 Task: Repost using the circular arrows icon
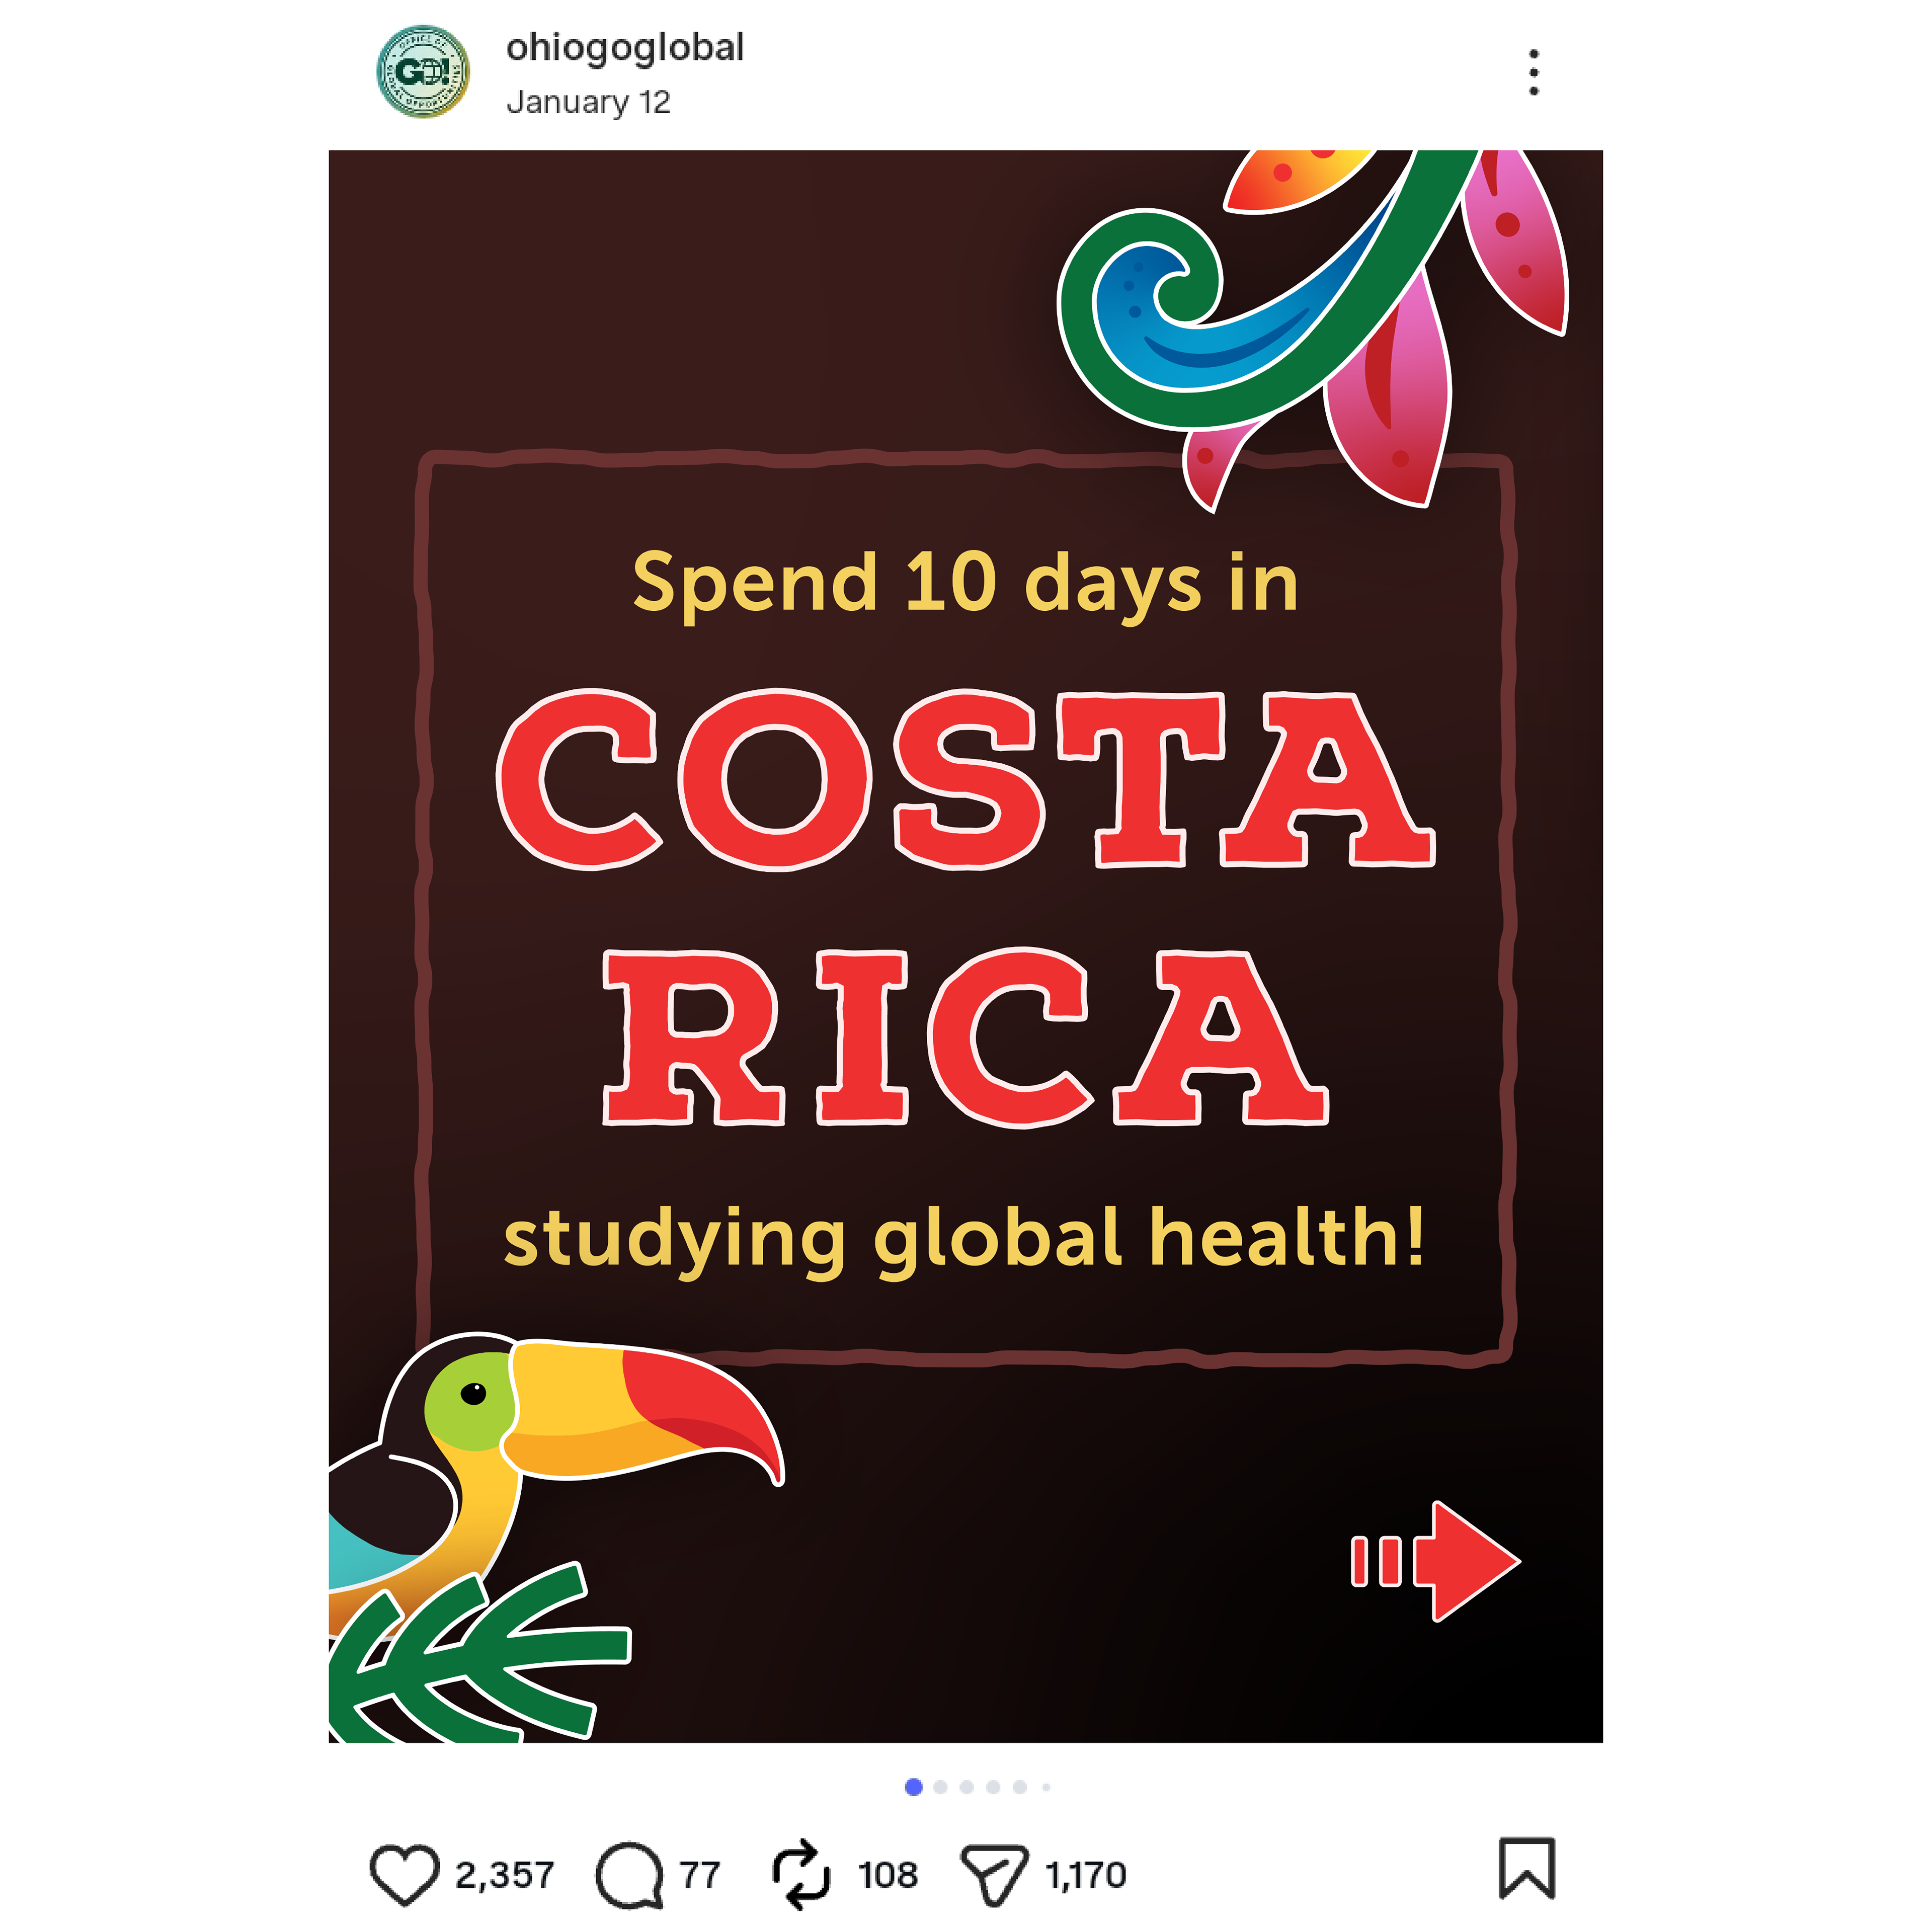(801, 1875)
